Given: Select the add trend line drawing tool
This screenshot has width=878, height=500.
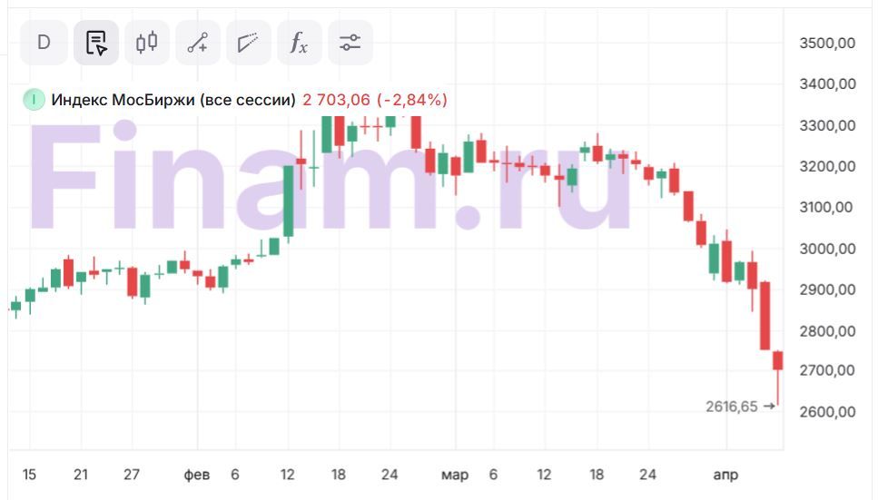Looking at the screenshot, I should (x=198, y=43).
